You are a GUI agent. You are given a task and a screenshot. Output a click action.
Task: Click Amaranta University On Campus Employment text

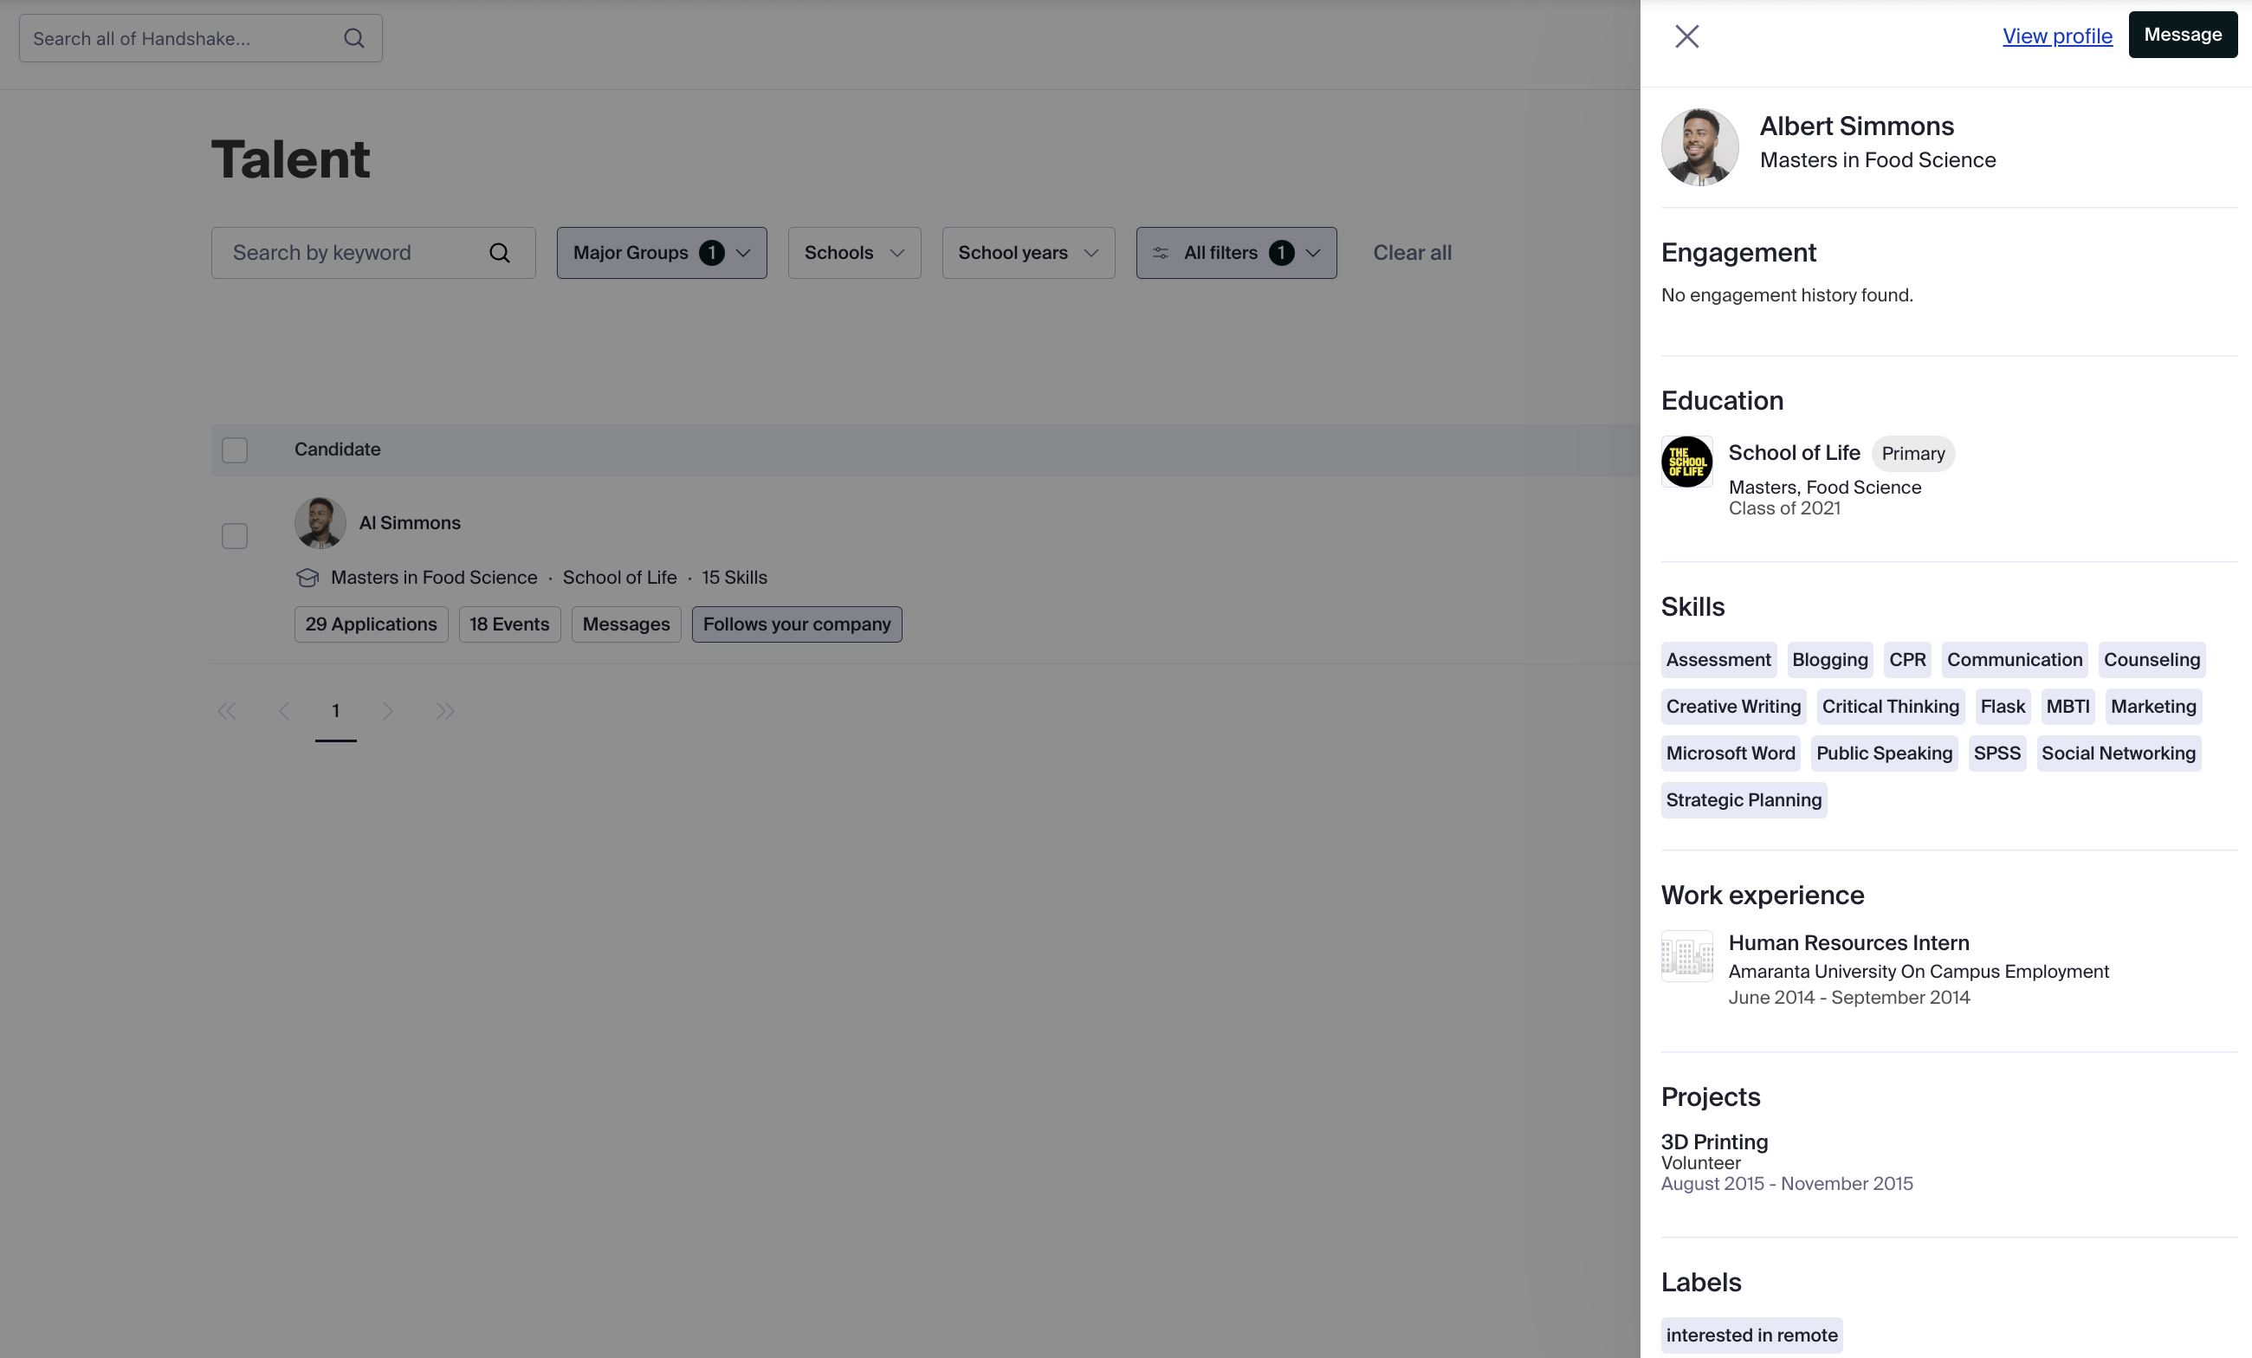point(1919,972)
